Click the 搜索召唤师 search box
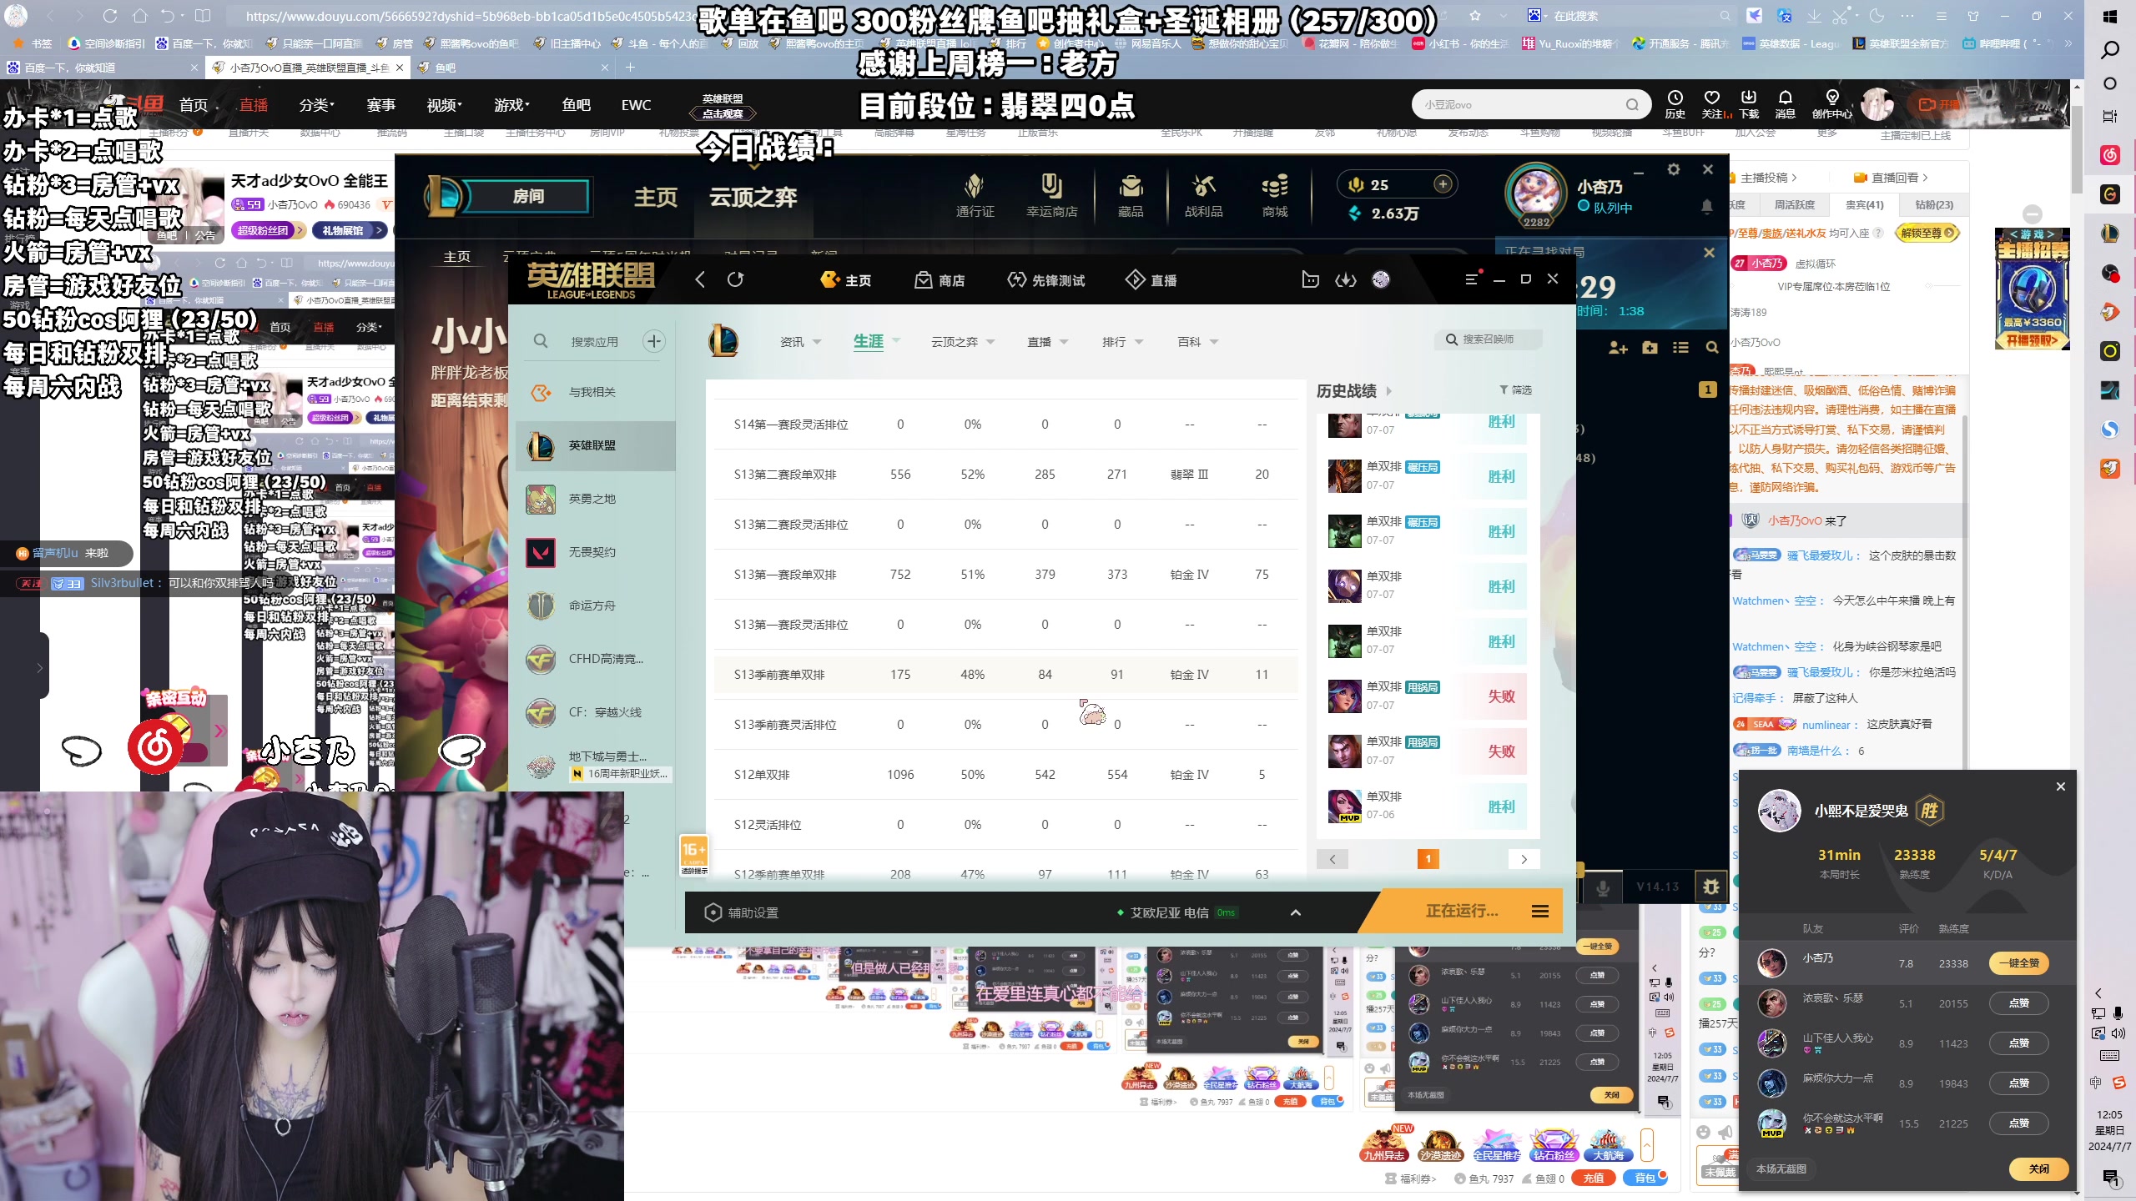The height and width of the screenshot is (1201, 2136). coord(1489,339)
